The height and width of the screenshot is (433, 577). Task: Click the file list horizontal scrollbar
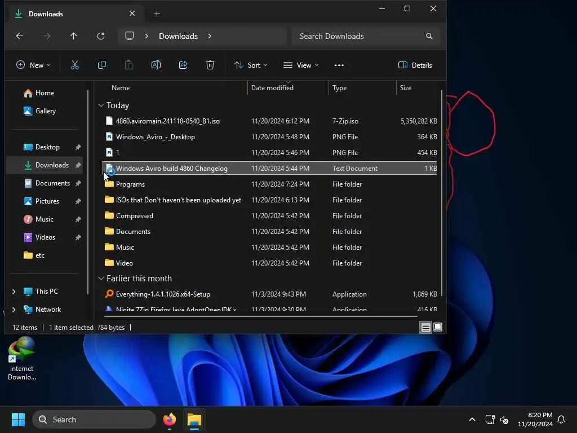(260, 316)
